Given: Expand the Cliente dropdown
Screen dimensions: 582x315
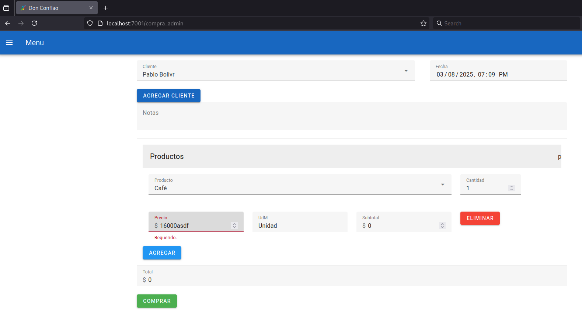Looking at the screenshot, I should (x=406, y=71).
